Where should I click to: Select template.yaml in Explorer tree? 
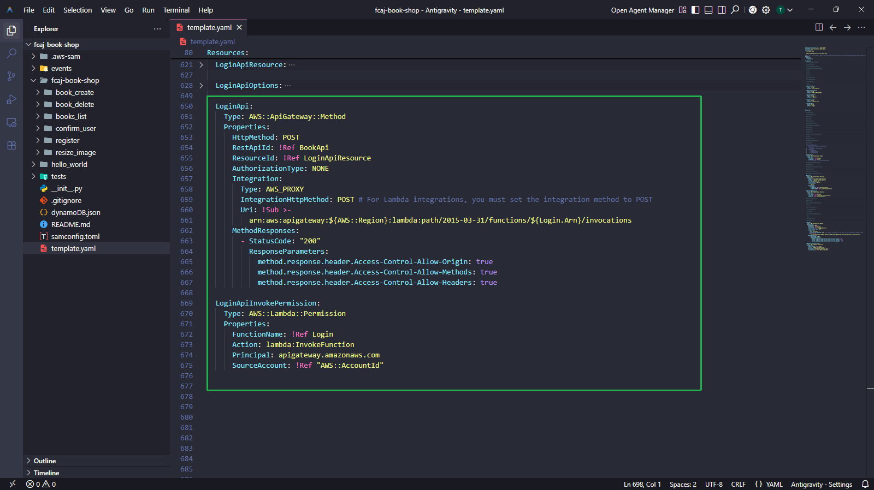tap(96, 249)
